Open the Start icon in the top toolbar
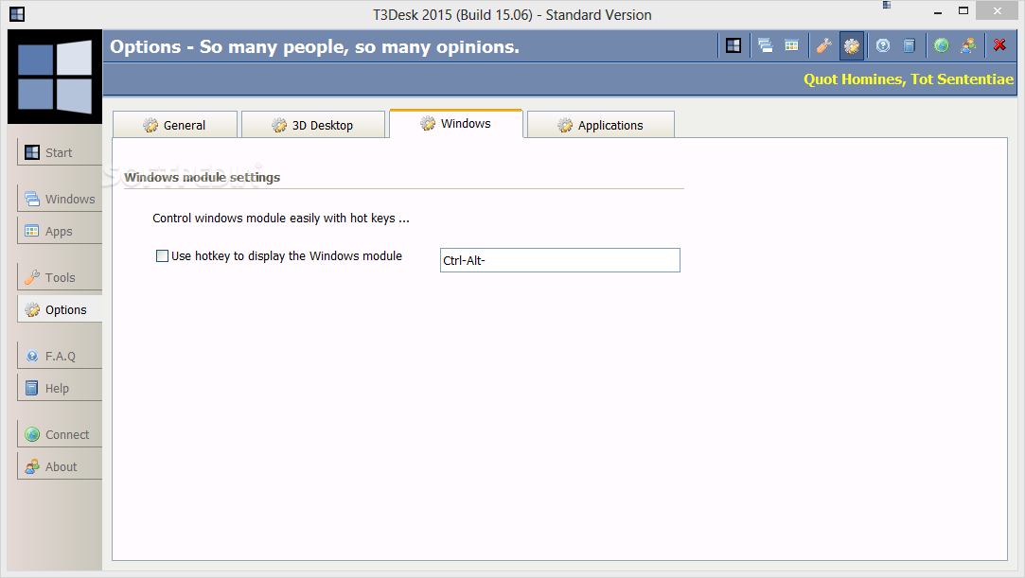The height and width of the screenshot is (578, 1025). click(733, 45)
